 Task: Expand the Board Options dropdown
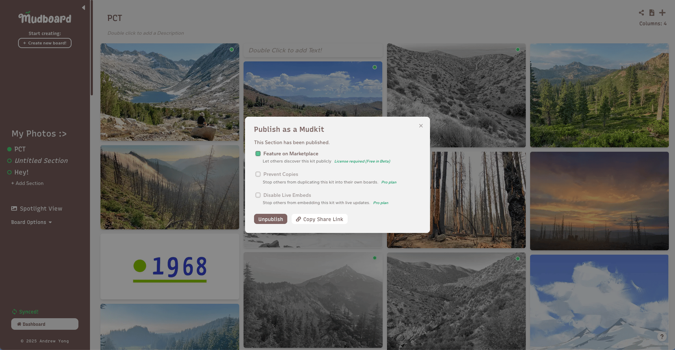31,222
